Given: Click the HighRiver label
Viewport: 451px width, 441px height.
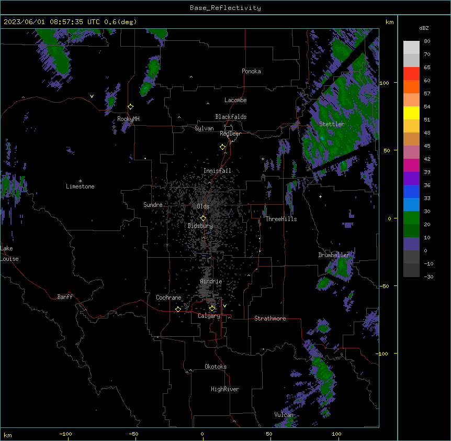Looking at the screenshot, I should (225, 389).
